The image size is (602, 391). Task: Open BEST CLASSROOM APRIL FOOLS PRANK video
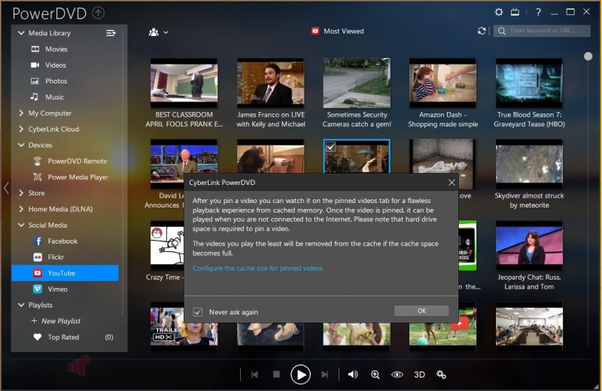[x=184, y=83]
